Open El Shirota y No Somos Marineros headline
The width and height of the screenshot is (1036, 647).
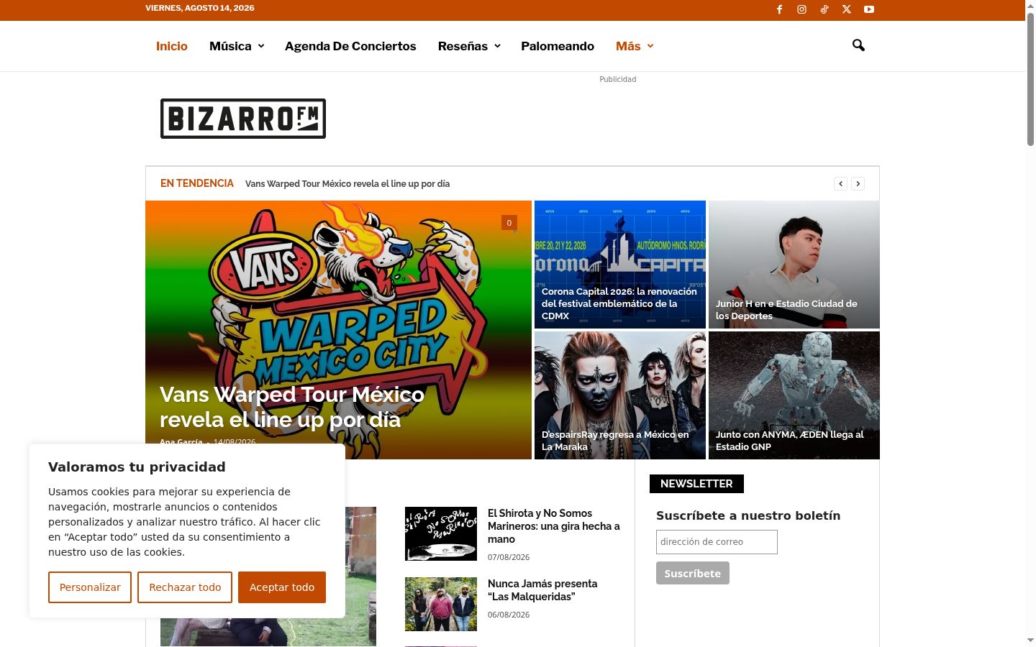click(x=554, y=526)
